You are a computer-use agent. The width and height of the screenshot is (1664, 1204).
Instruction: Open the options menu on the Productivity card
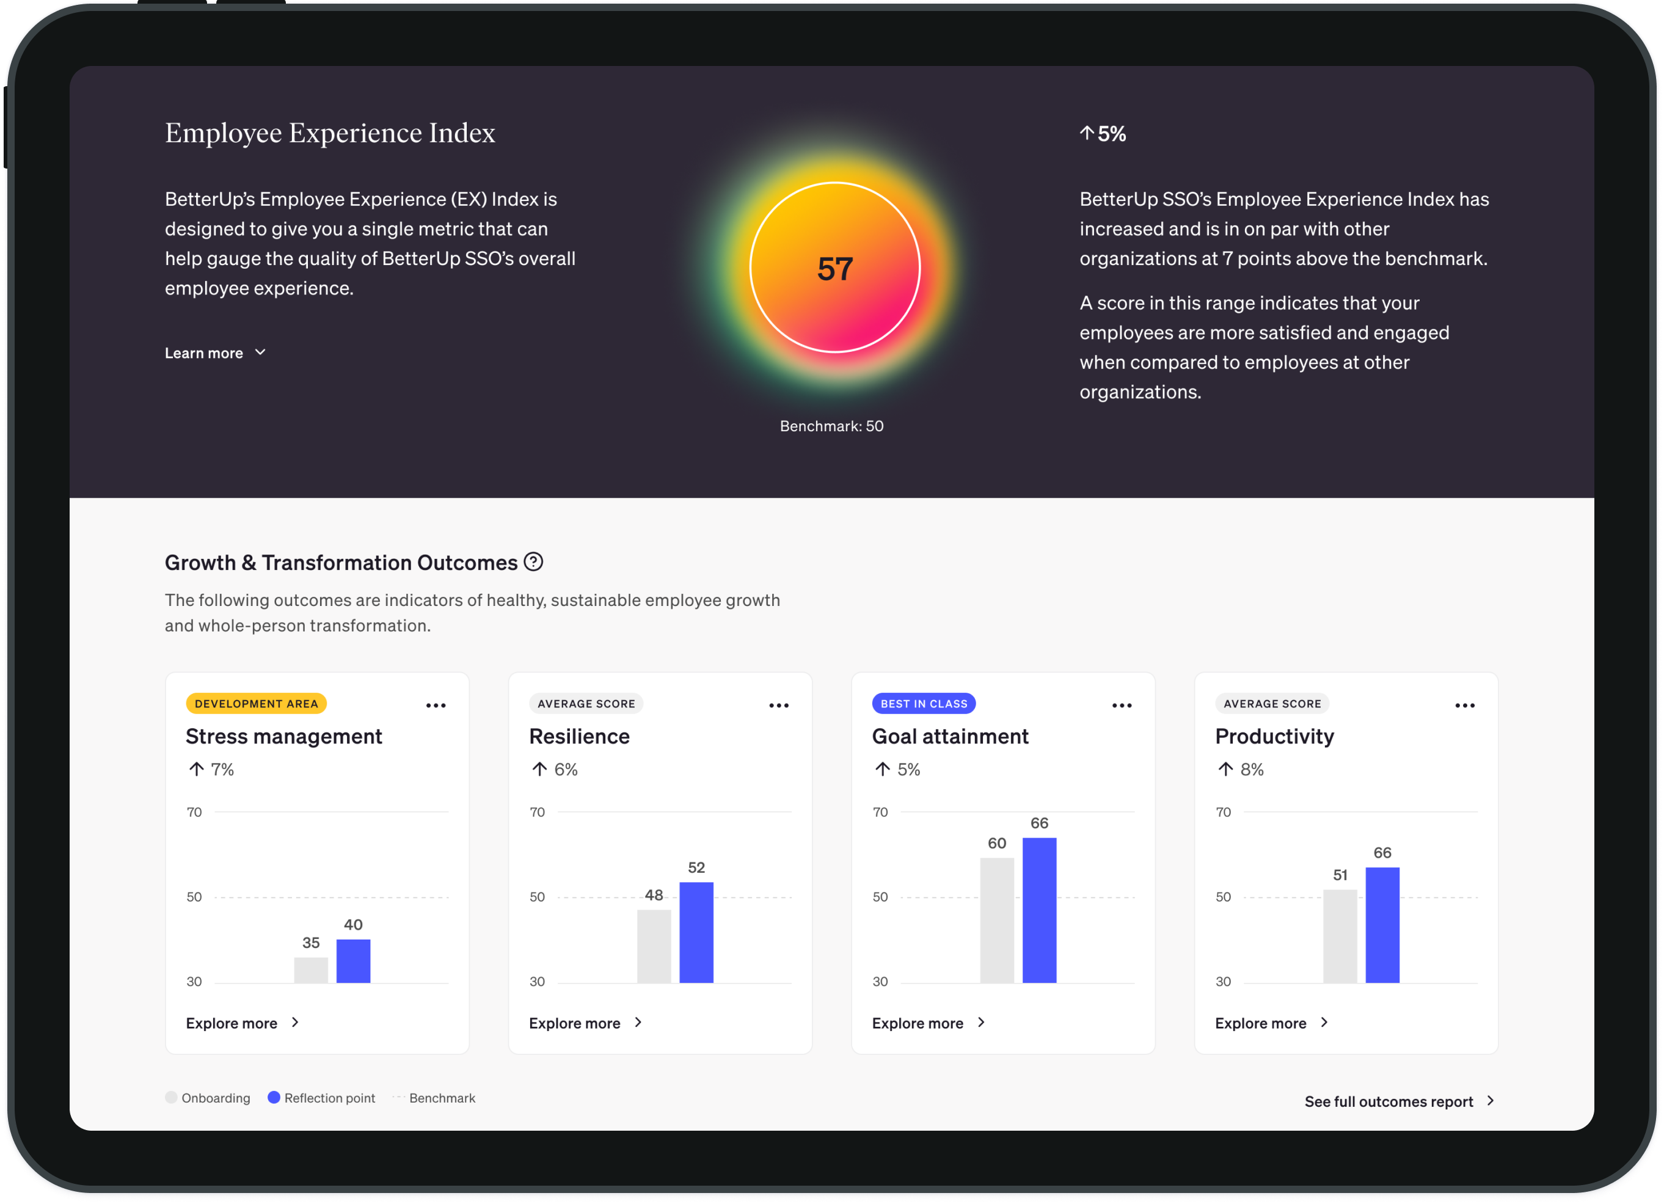1465,705
